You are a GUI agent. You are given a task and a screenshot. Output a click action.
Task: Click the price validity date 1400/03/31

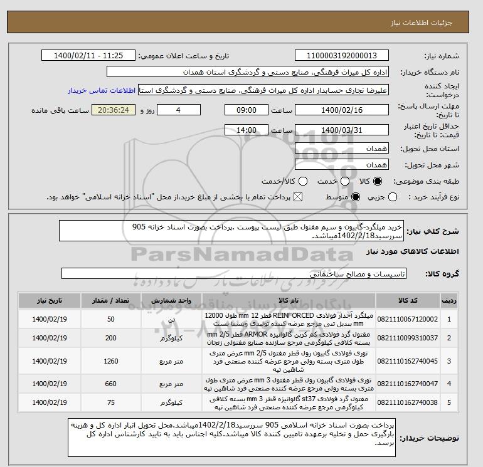click(342, 130)
